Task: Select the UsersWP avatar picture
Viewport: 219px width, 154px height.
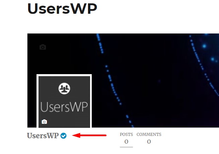Action: [64, 102]
